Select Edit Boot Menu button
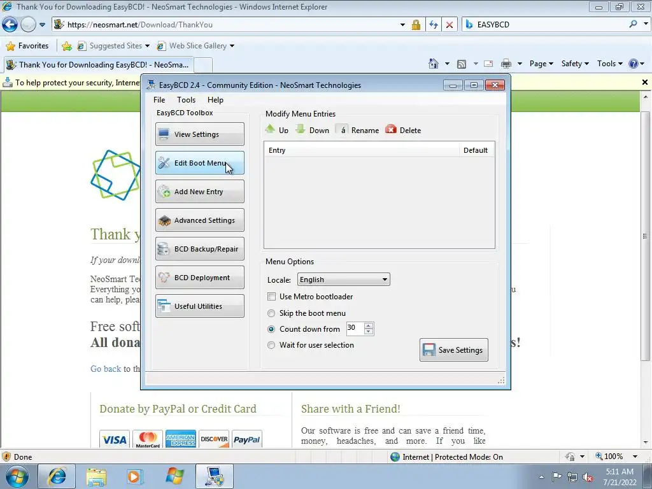652x489 pixels. coord(199,162)
